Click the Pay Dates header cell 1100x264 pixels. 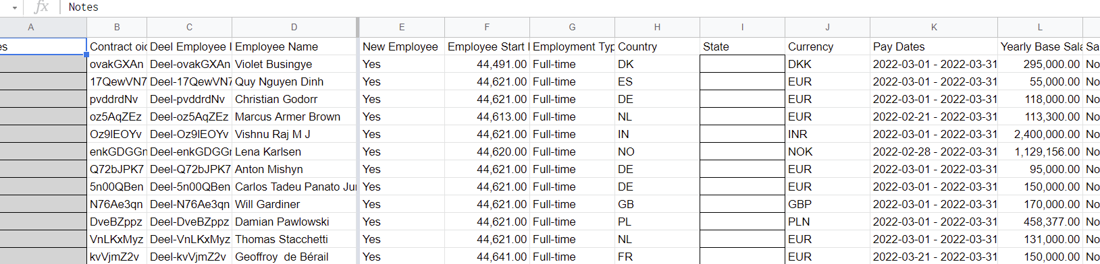(x=934, y=46)
